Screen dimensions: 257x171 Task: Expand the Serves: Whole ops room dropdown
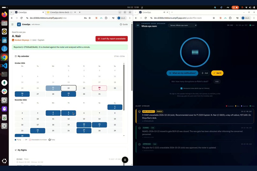183,25
